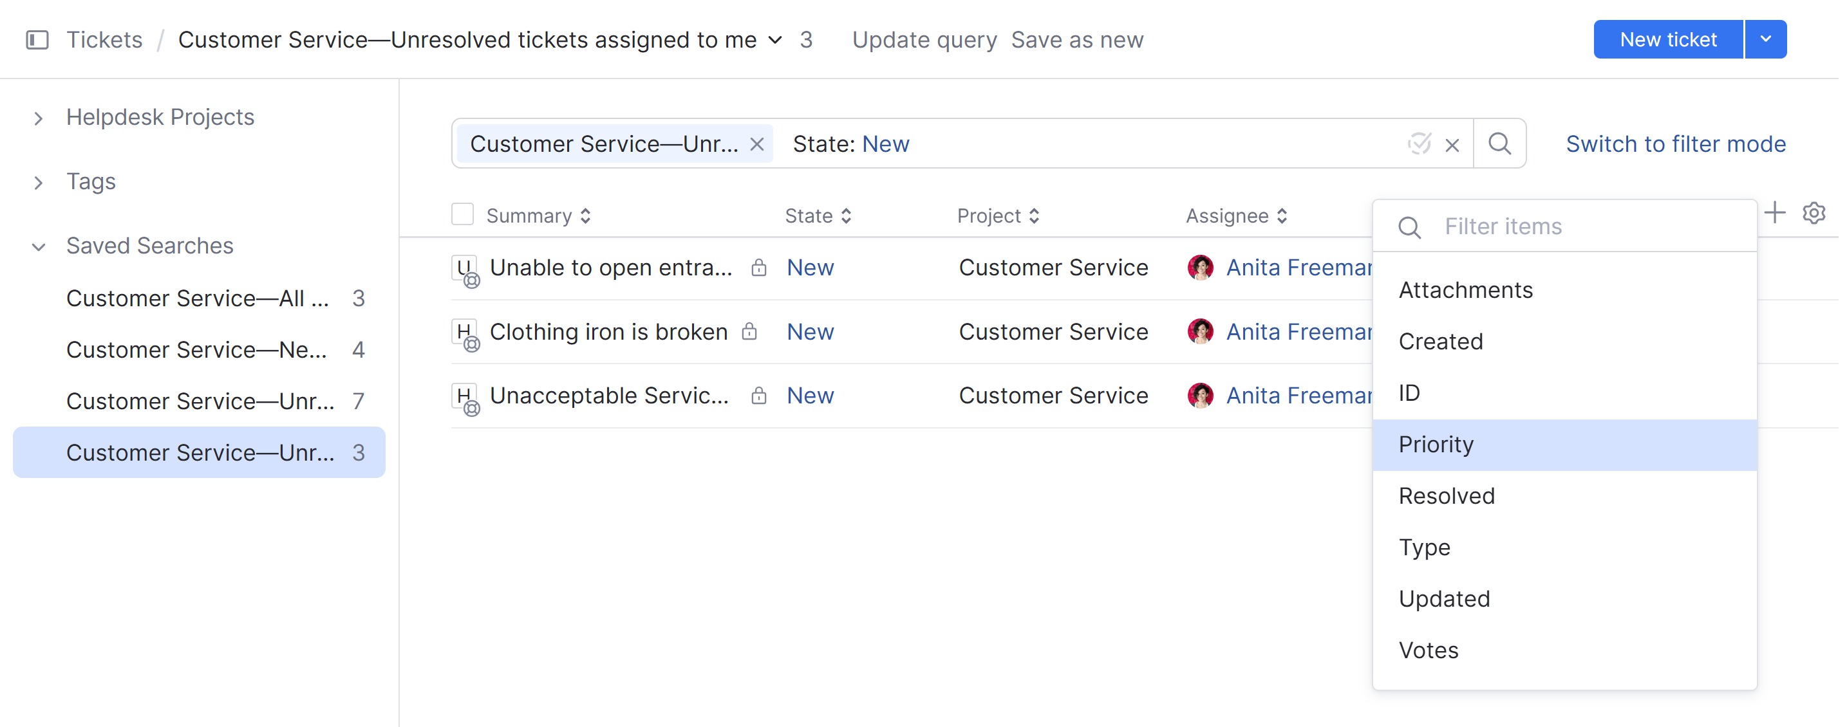Open column settings via the gear icon
This screenshot has height=727, width=1847.
coord(1814,213)
